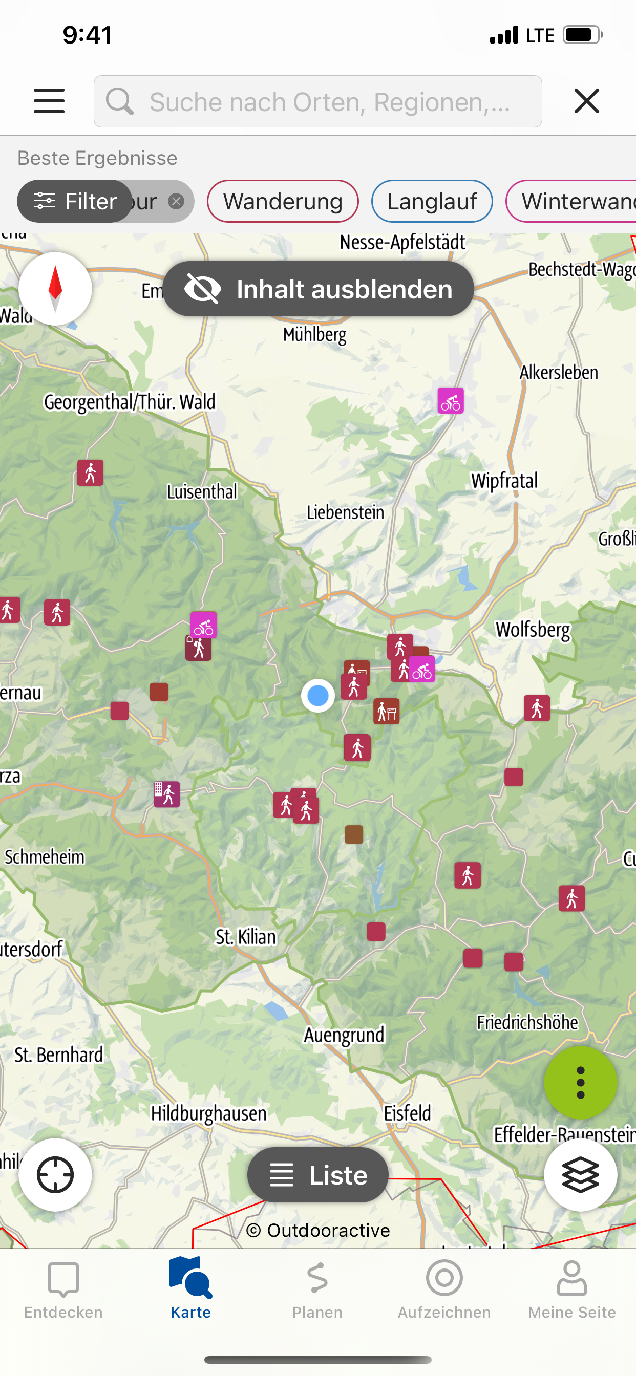
Task: Toggle the Langlauf filter chip
Action: 432,201
